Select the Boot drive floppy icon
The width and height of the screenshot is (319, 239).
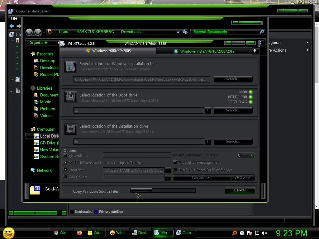pyautogui.click(x=71, y=97)
